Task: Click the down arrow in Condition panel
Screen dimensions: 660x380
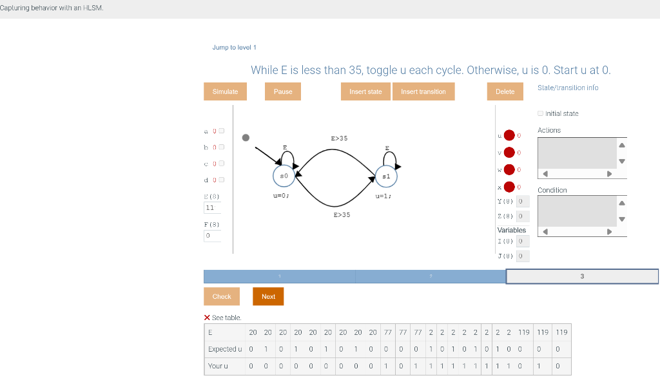Action: [x=621, y=219]
